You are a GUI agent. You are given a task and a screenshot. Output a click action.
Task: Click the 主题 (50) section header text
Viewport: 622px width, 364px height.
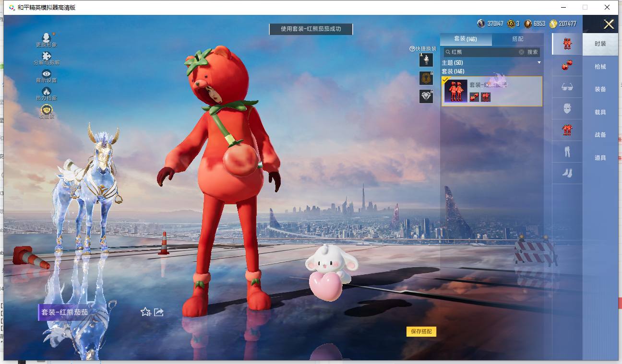point(452,63)
